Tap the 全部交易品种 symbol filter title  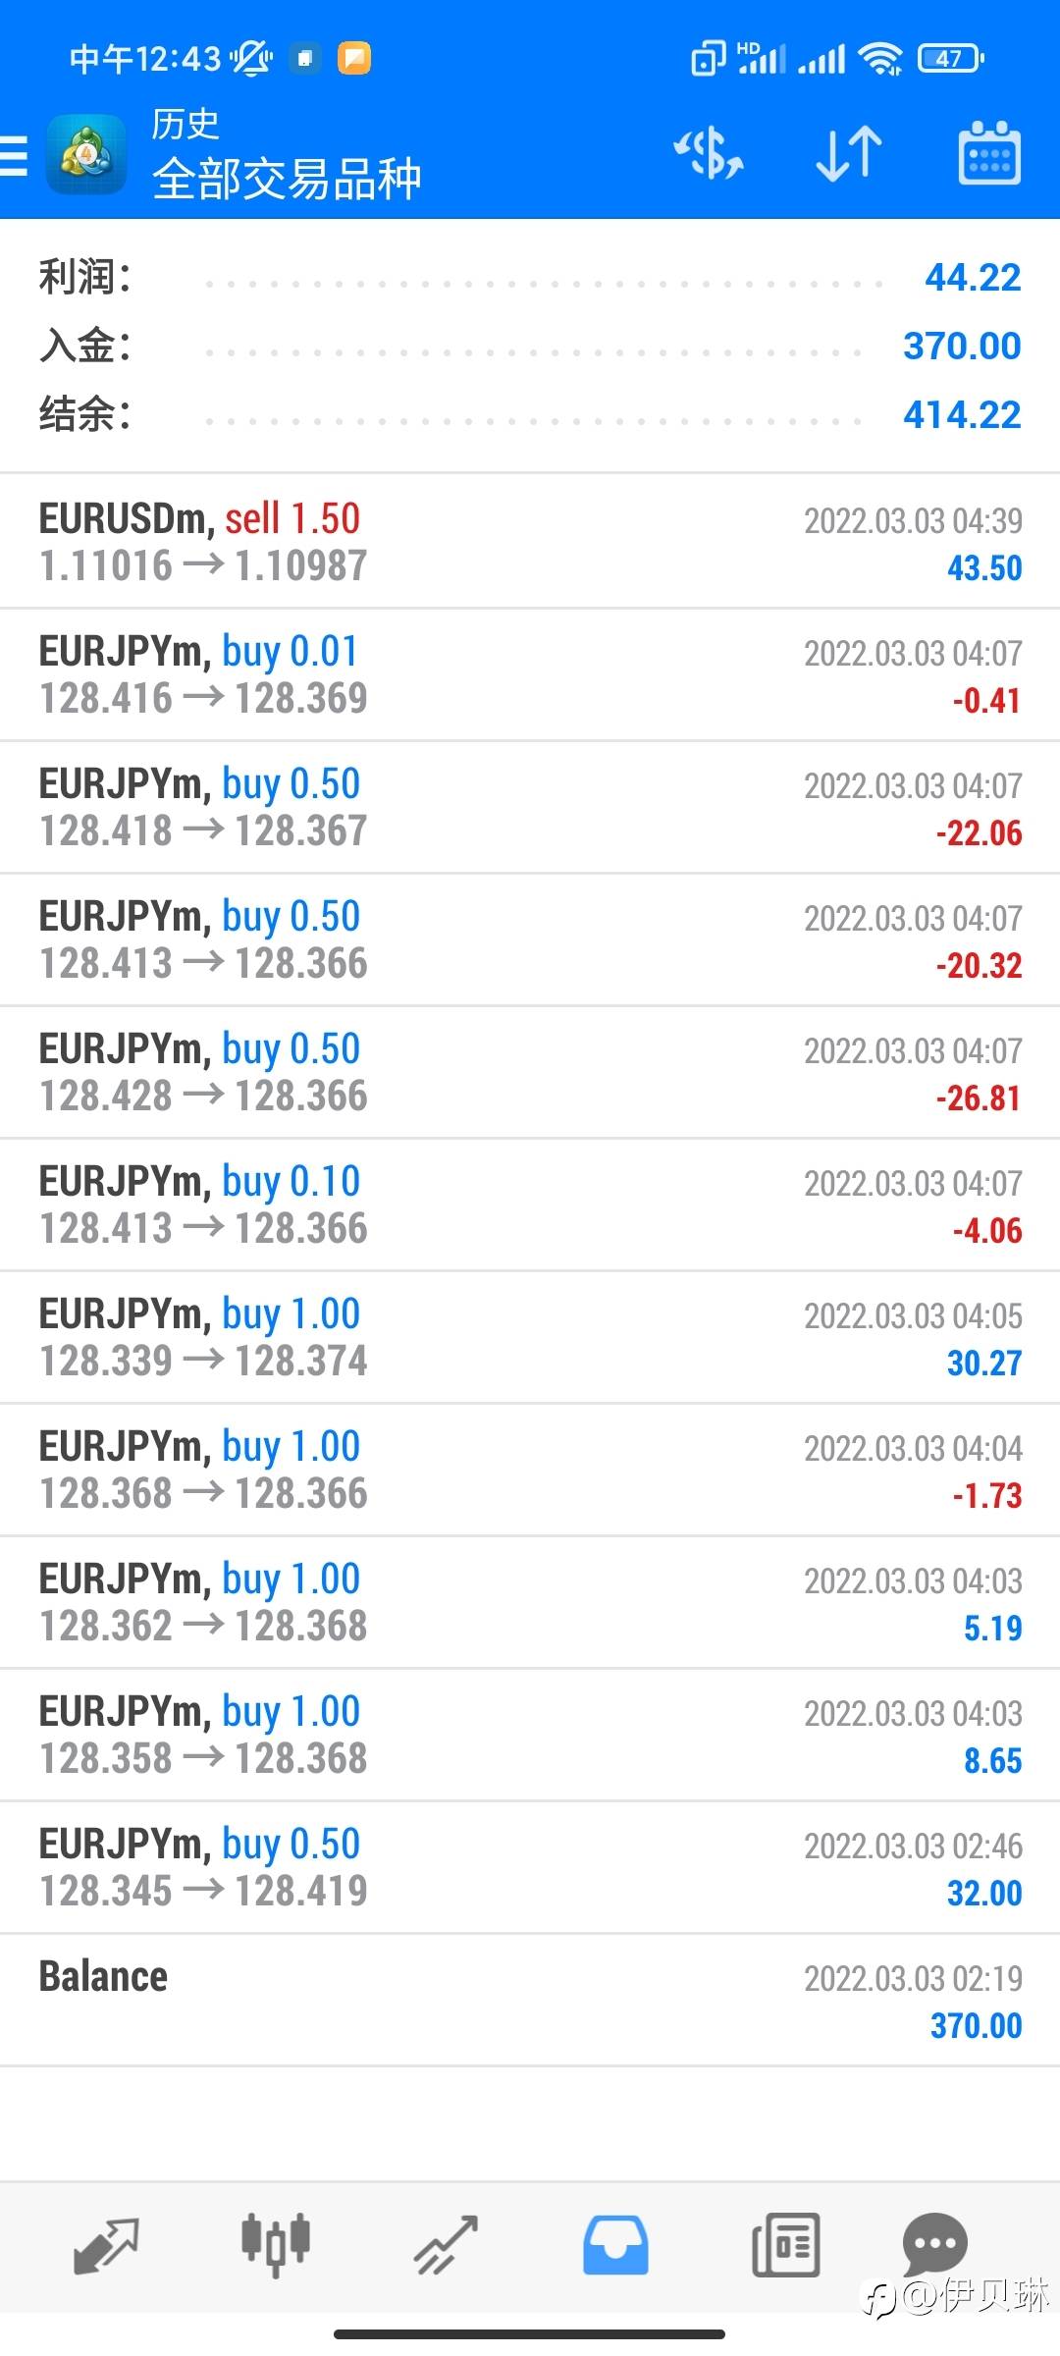tap(287, 179)
